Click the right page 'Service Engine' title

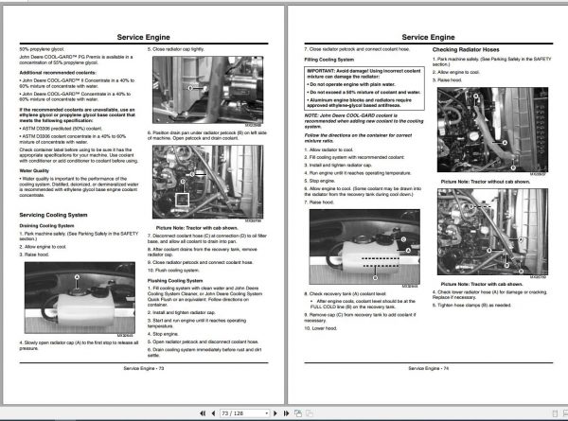tap(428, 37)
